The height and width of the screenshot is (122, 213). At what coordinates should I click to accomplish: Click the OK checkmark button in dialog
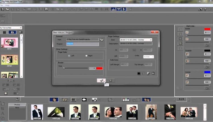point(101,80)
